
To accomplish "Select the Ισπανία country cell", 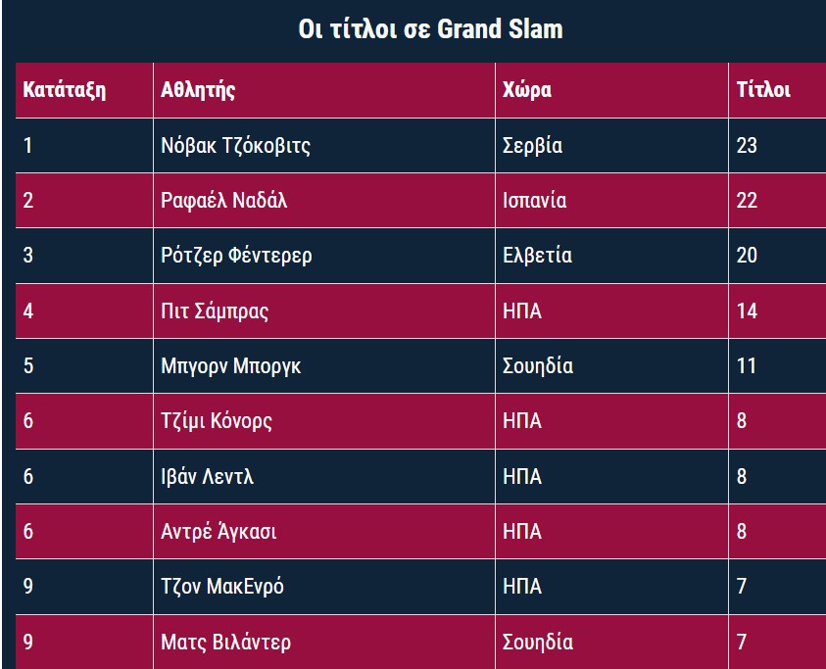I will point(534,201).
